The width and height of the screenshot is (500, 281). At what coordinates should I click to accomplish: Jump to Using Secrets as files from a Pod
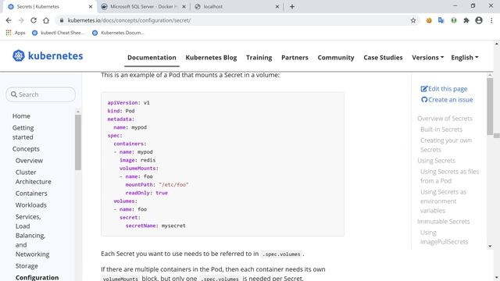(x=449, y=176)
